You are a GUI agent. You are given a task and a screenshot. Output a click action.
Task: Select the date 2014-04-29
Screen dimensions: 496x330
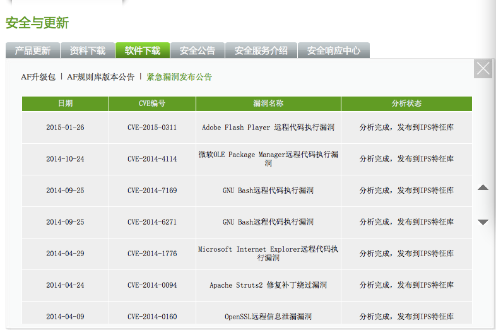(65, 254)
